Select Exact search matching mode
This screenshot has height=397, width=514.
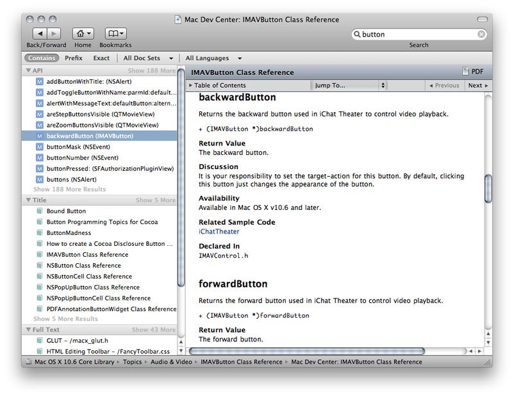click(x=103, y=58)
